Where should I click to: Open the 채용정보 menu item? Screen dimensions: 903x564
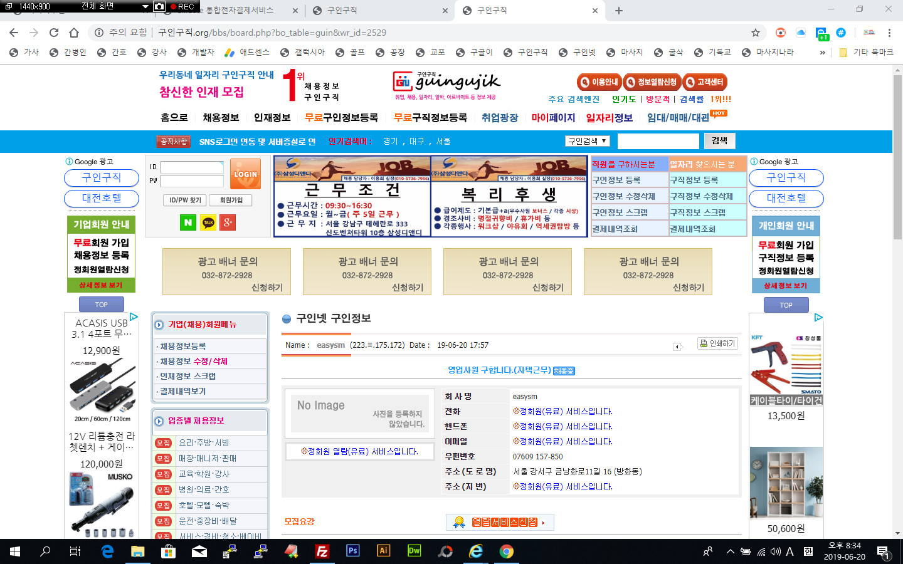point(221,117)
